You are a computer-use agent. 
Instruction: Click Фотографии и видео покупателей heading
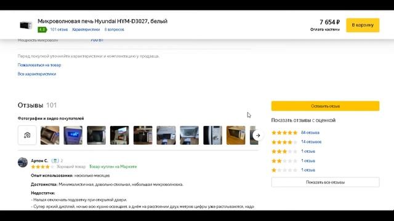50,118
